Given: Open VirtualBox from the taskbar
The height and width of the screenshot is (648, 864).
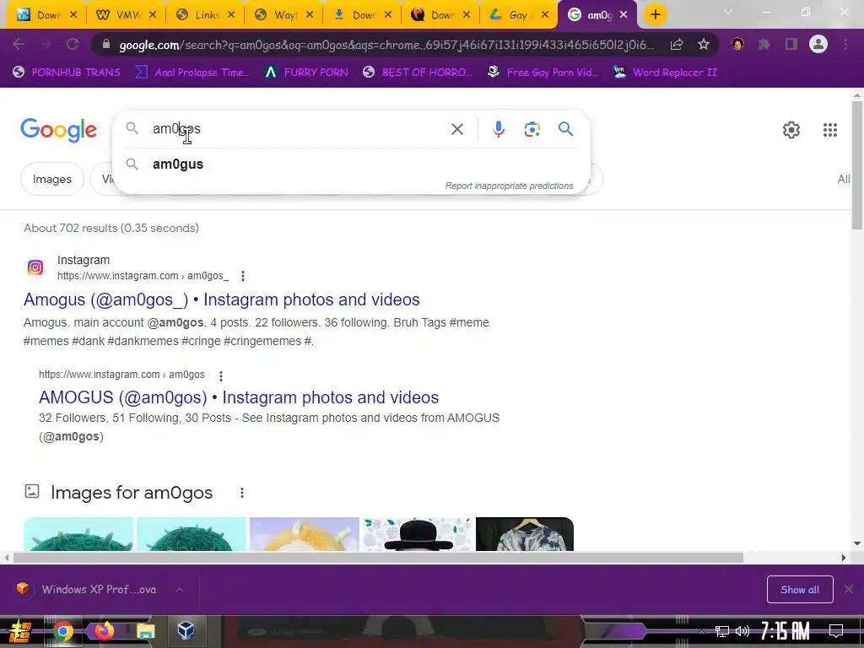Looking at the screenshot, I should pyautogui.click(x=186, y=631).
